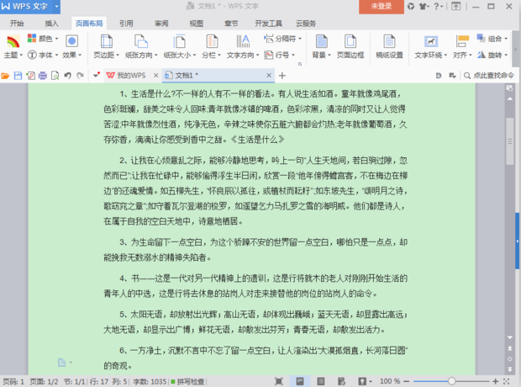The height and width of the screenshot is (387, 521).
Task: Click the print icon in quick toolbar
Action: pyautogui.click(x=43, y=76)
